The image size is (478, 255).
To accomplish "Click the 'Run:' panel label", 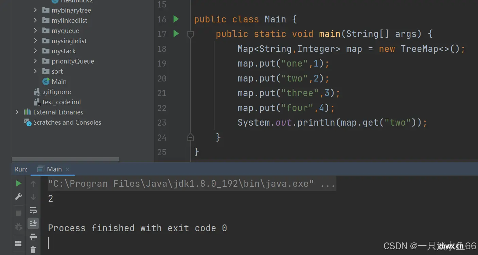I will point(21,169).
